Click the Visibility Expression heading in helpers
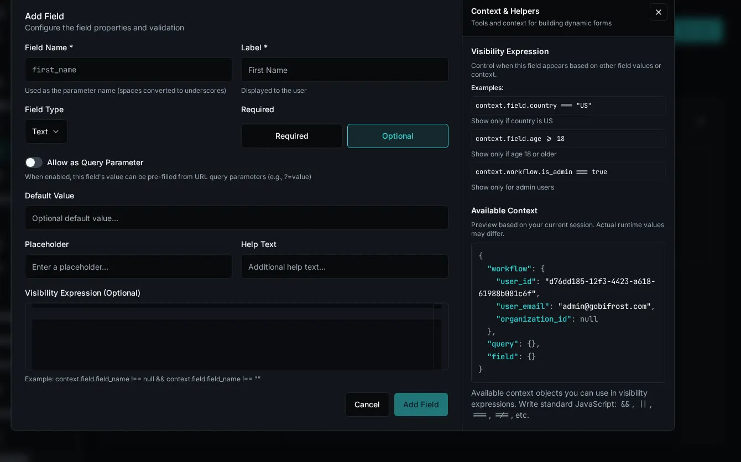 510,51
